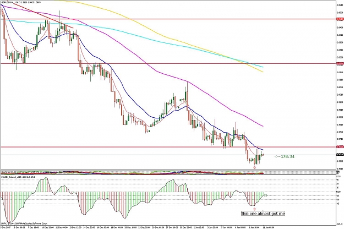Click the top red horizontal line's price tag
Image resolution: width=344 pixels, height=229 pixels.
340,19
